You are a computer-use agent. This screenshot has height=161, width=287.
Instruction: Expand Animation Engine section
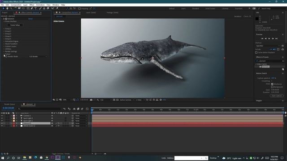[x=4, y=42]
